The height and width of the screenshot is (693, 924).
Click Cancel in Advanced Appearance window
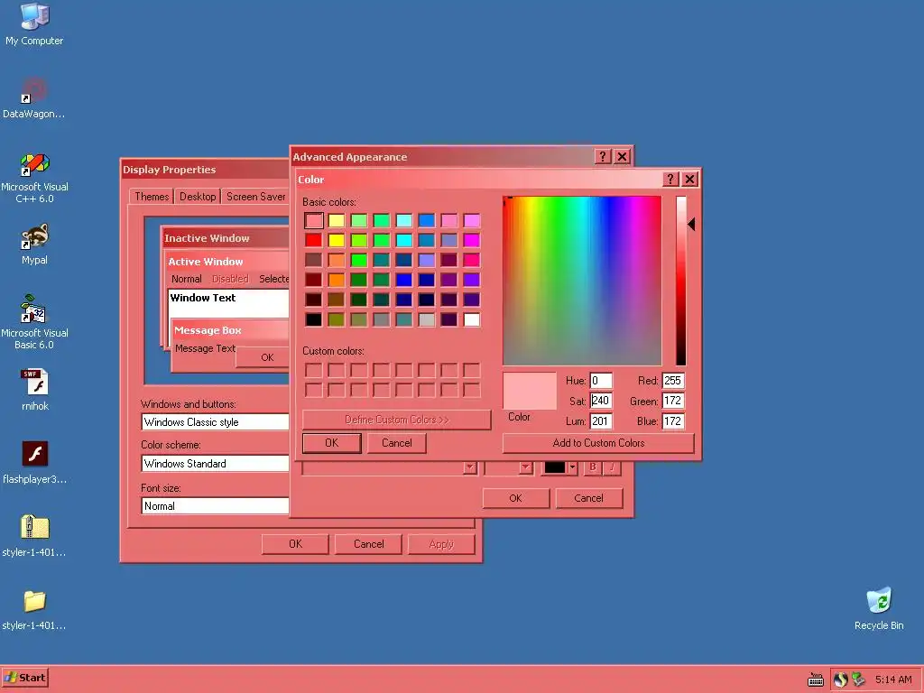[588, 498]
